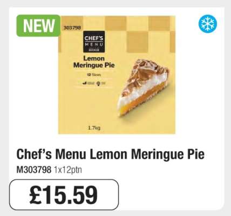This screenshot has width=231, height=216.
Task: Select the product code M303798
Action: coord(34,170)
